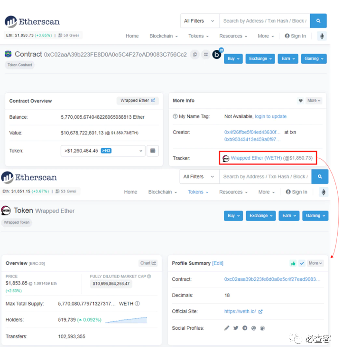342x354 pixels.
Task: Click 'login to update' link
Action: point(270,116)
